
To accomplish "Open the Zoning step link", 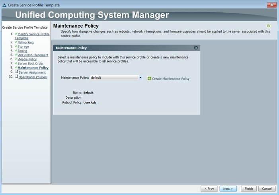I will [22, 51].
